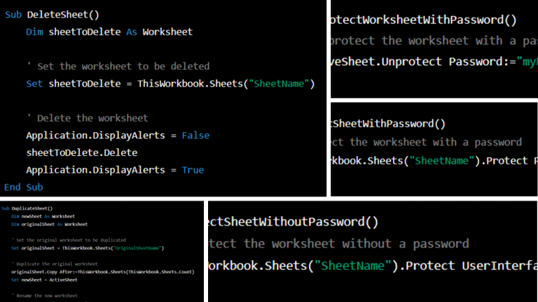This screenshot has height=302, width=538.
Task: Click the False keyword after DisplayAlerts
Action: [195, 136]
